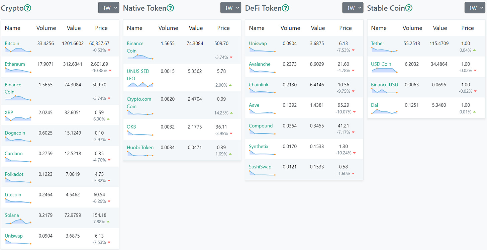Click the Stable Coin help question icon
The height and width of the screenshot is (250, 487).
click(409, 8)
